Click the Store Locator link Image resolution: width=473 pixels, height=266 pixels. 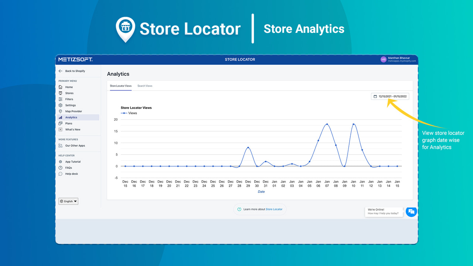coord(274,209)
